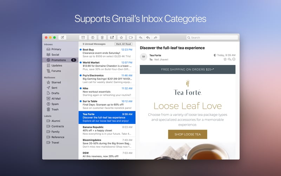Open the Trash mailbox
281x176 pixels.
[60, 109]
